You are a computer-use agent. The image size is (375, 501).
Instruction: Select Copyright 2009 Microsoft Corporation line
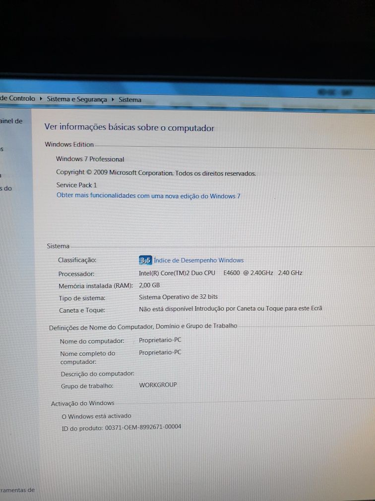click(156, 173)
